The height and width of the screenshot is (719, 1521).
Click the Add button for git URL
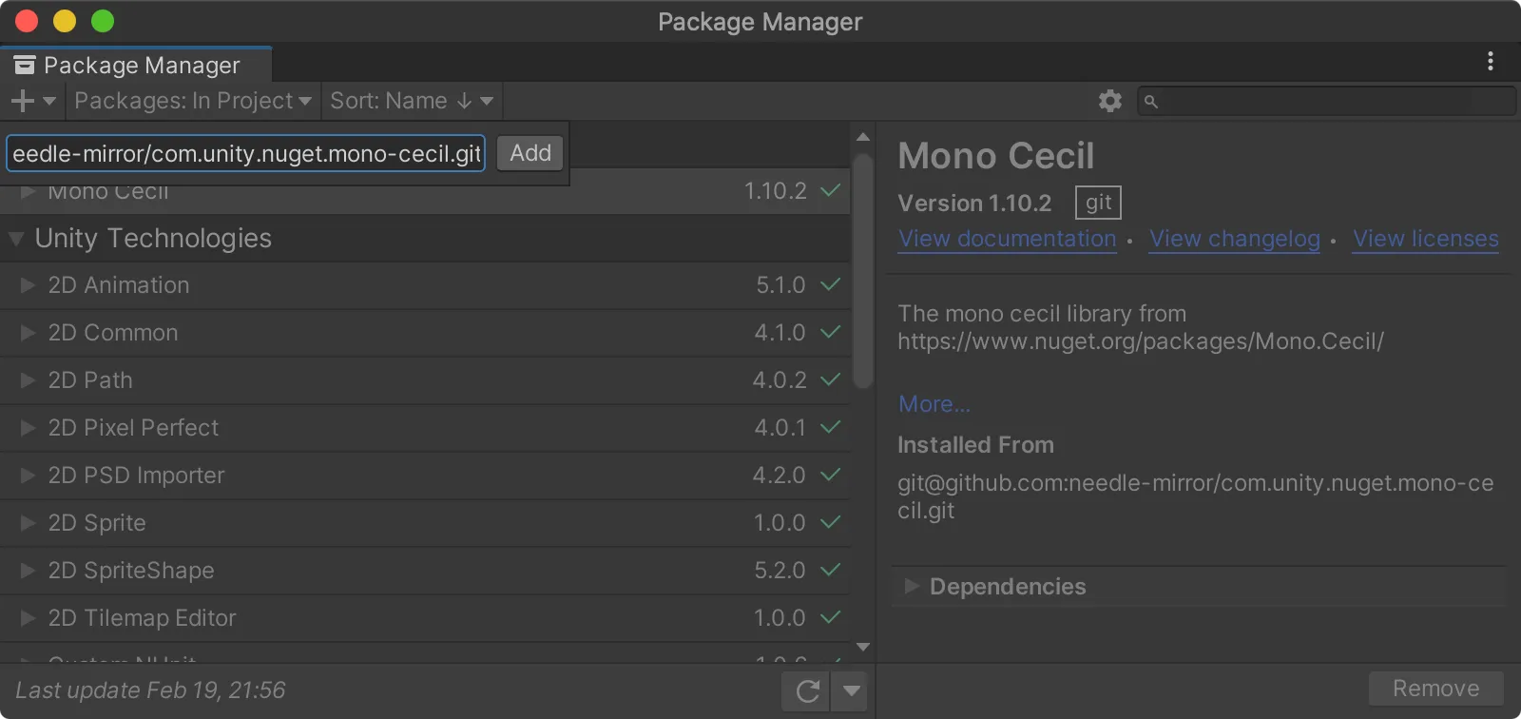[529, 153]
